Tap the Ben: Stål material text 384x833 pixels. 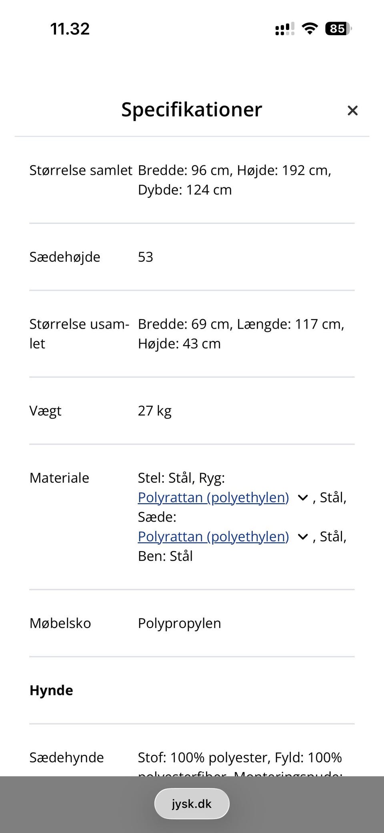(x=165, y=556)
